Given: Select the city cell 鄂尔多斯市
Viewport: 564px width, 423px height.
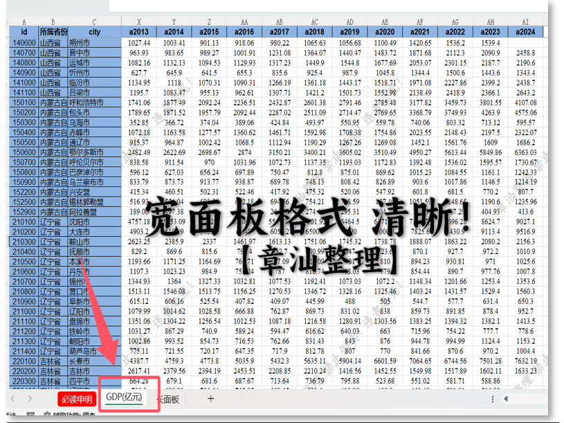Looking at the screenshot, I should coord(95,152).
